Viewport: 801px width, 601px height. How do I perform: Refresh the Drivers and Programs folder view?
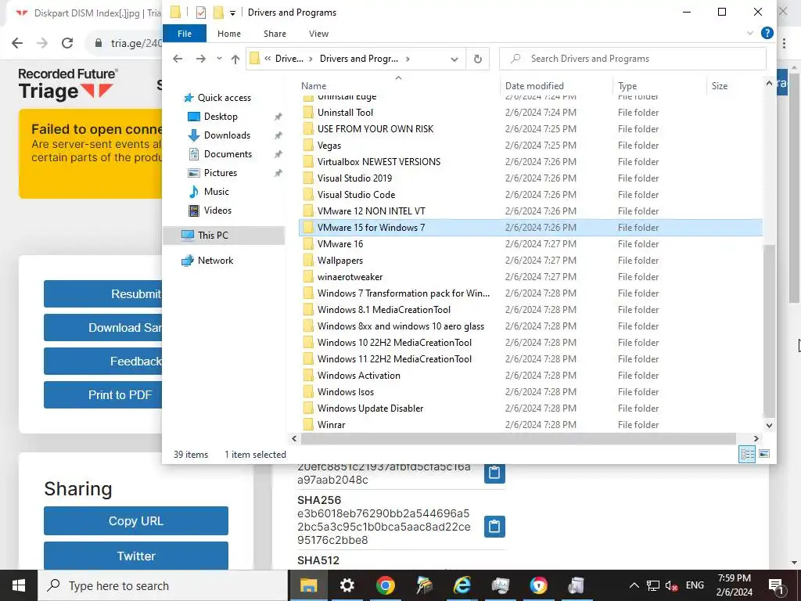point(478,59)
